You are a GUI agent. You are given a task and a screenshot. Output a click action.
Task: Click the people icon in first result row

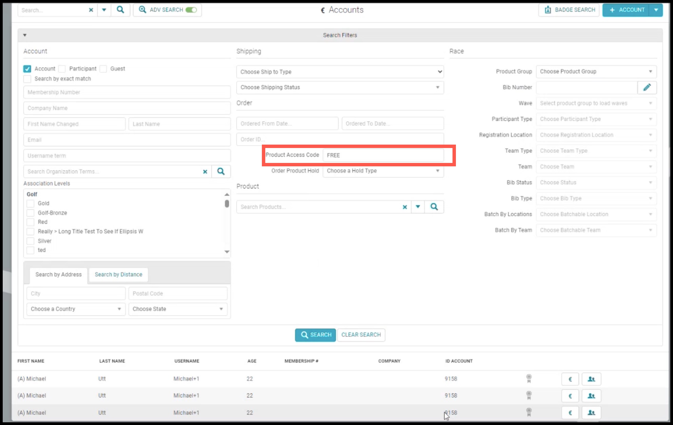[x=591, y=379]
